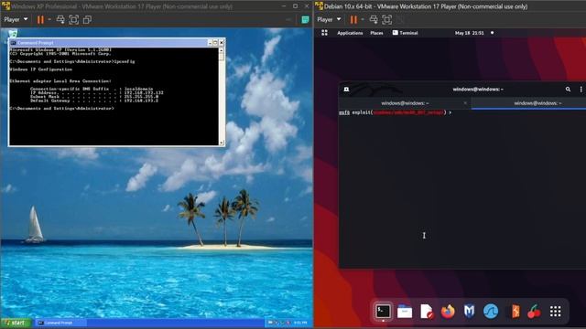Click the ipconfig command line in Command Prompt
586x329 pixels.
click(x=72, y=61)
